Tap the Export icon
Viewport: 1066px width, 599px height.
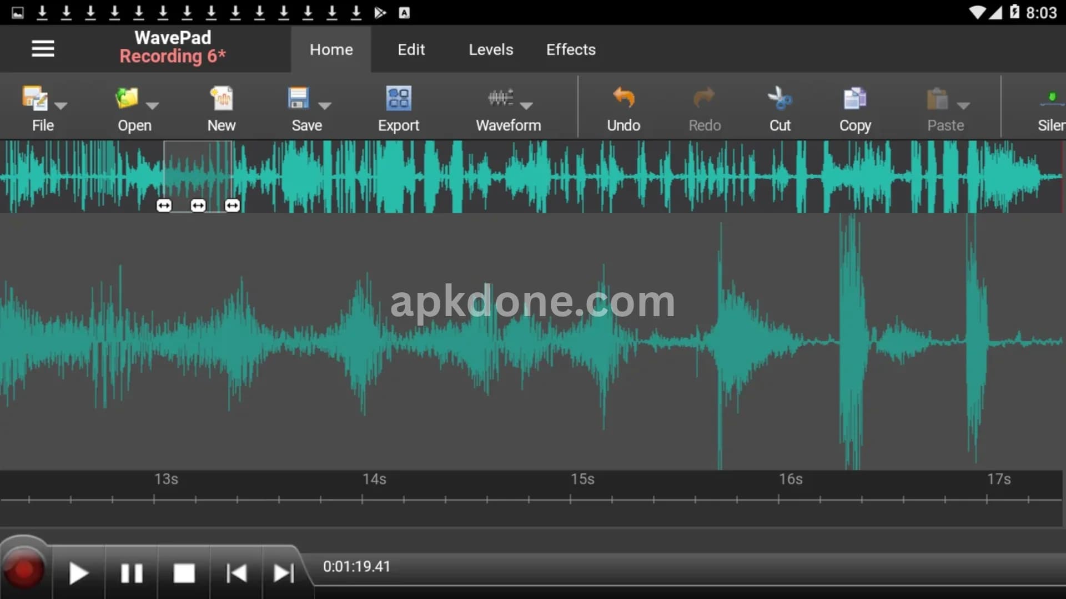click(x=399, y=99)
